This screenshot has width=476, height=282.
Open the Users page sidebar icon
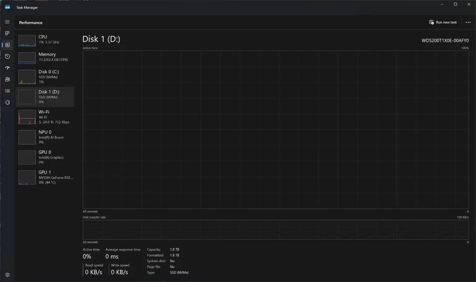[x=7, y=79]
